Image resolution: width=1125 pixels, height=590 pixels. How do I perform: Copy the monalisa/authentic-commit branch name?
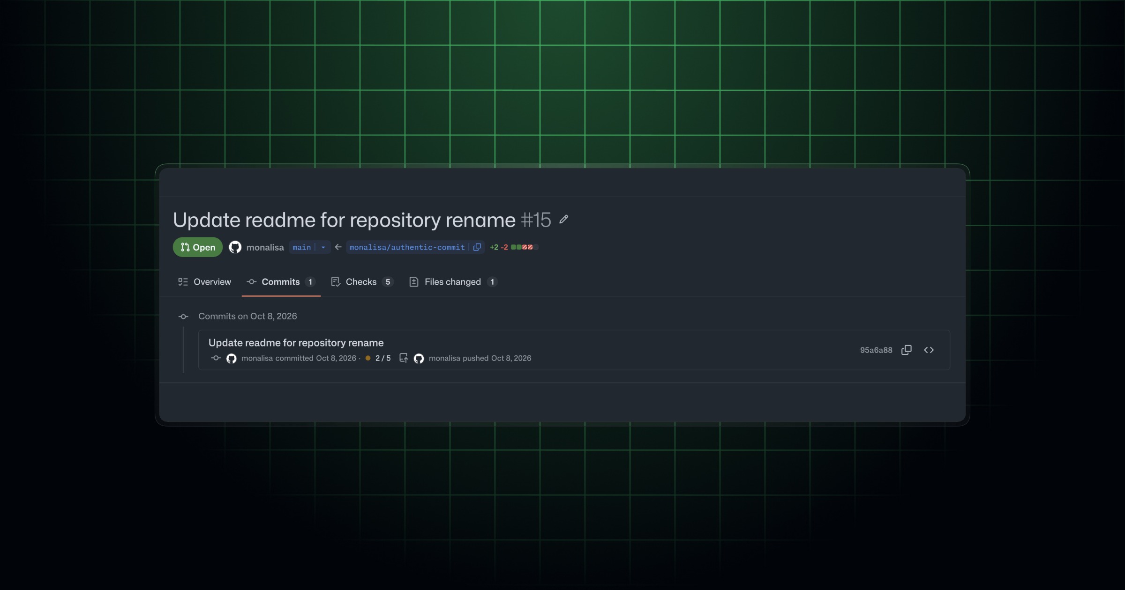477,247
